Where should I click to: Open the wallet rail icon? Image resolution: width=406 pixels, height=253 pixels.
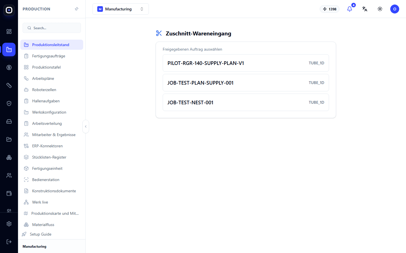tap(9, 193)
